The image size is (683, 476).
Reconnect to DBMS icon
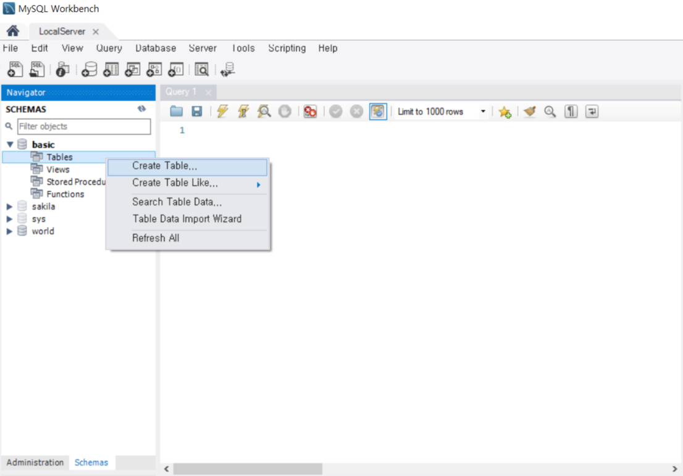pyautogui.click(x=227, y=69)
